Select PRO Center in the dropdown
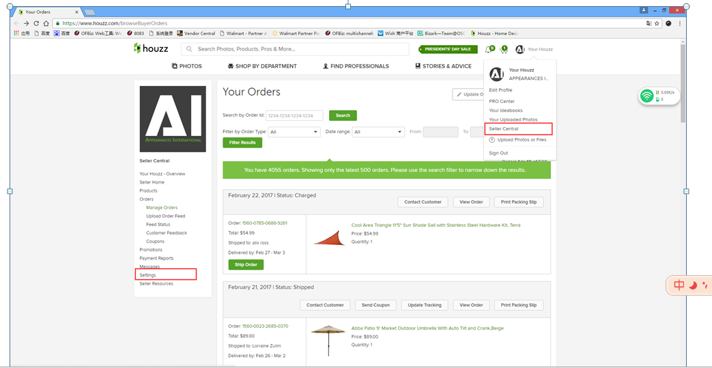 (502, 101)
